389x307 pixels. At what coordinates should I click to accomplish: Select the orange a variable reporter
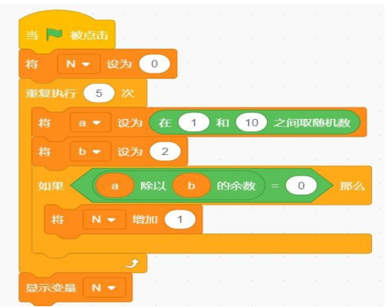pos(114,186)
